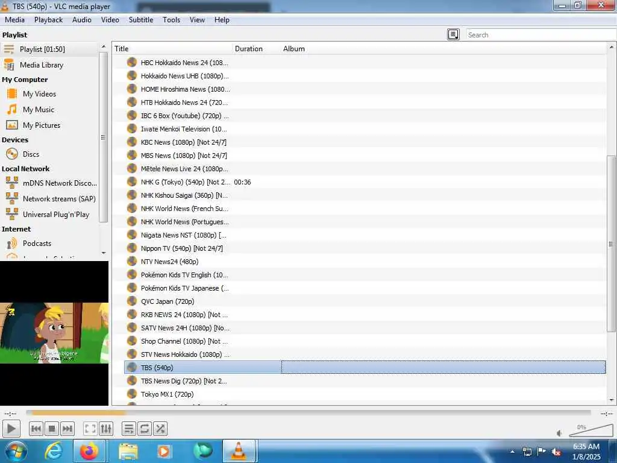Click sidebar scrollbar up arrow

[x=104, y=46]
